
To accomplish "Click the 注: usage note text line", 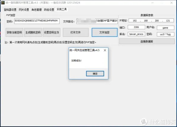I will tap(50, 42).
